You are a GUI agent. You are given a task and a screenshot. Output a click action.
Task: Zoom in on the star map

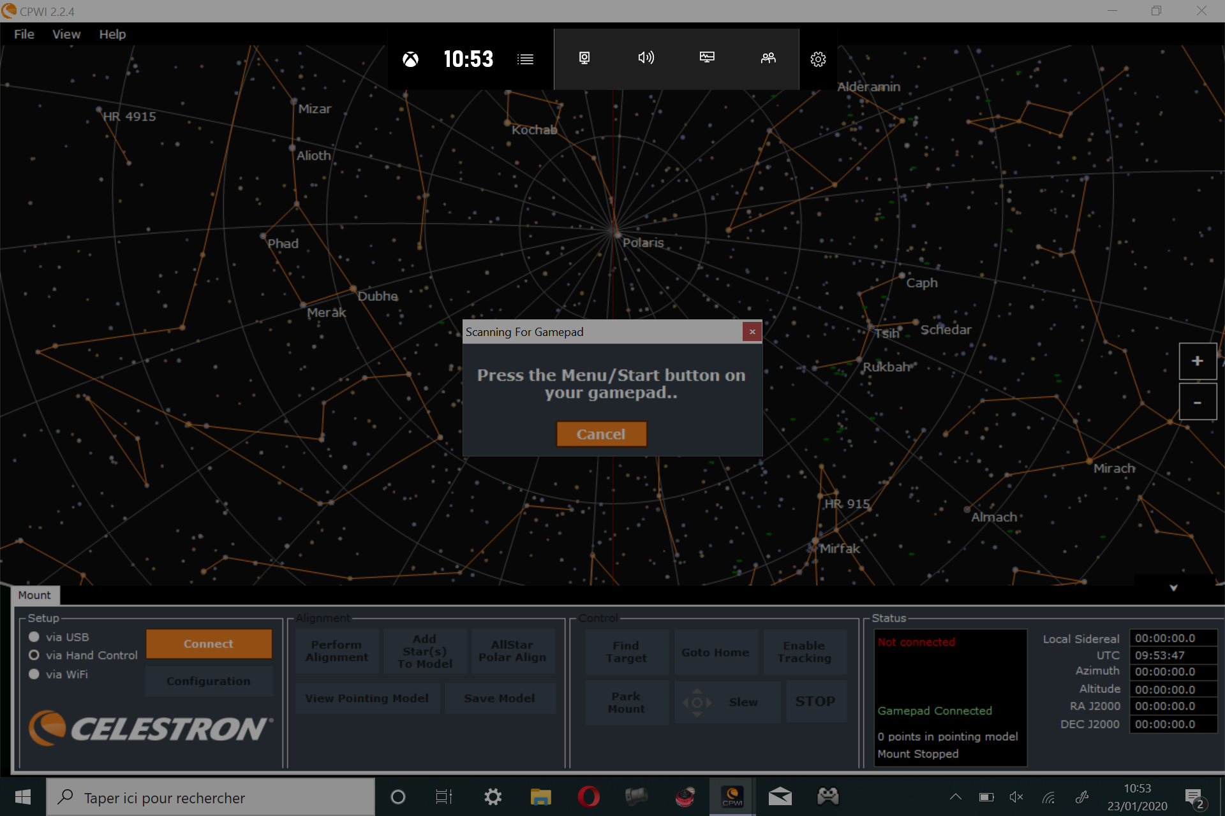[x=1198, y=361]
